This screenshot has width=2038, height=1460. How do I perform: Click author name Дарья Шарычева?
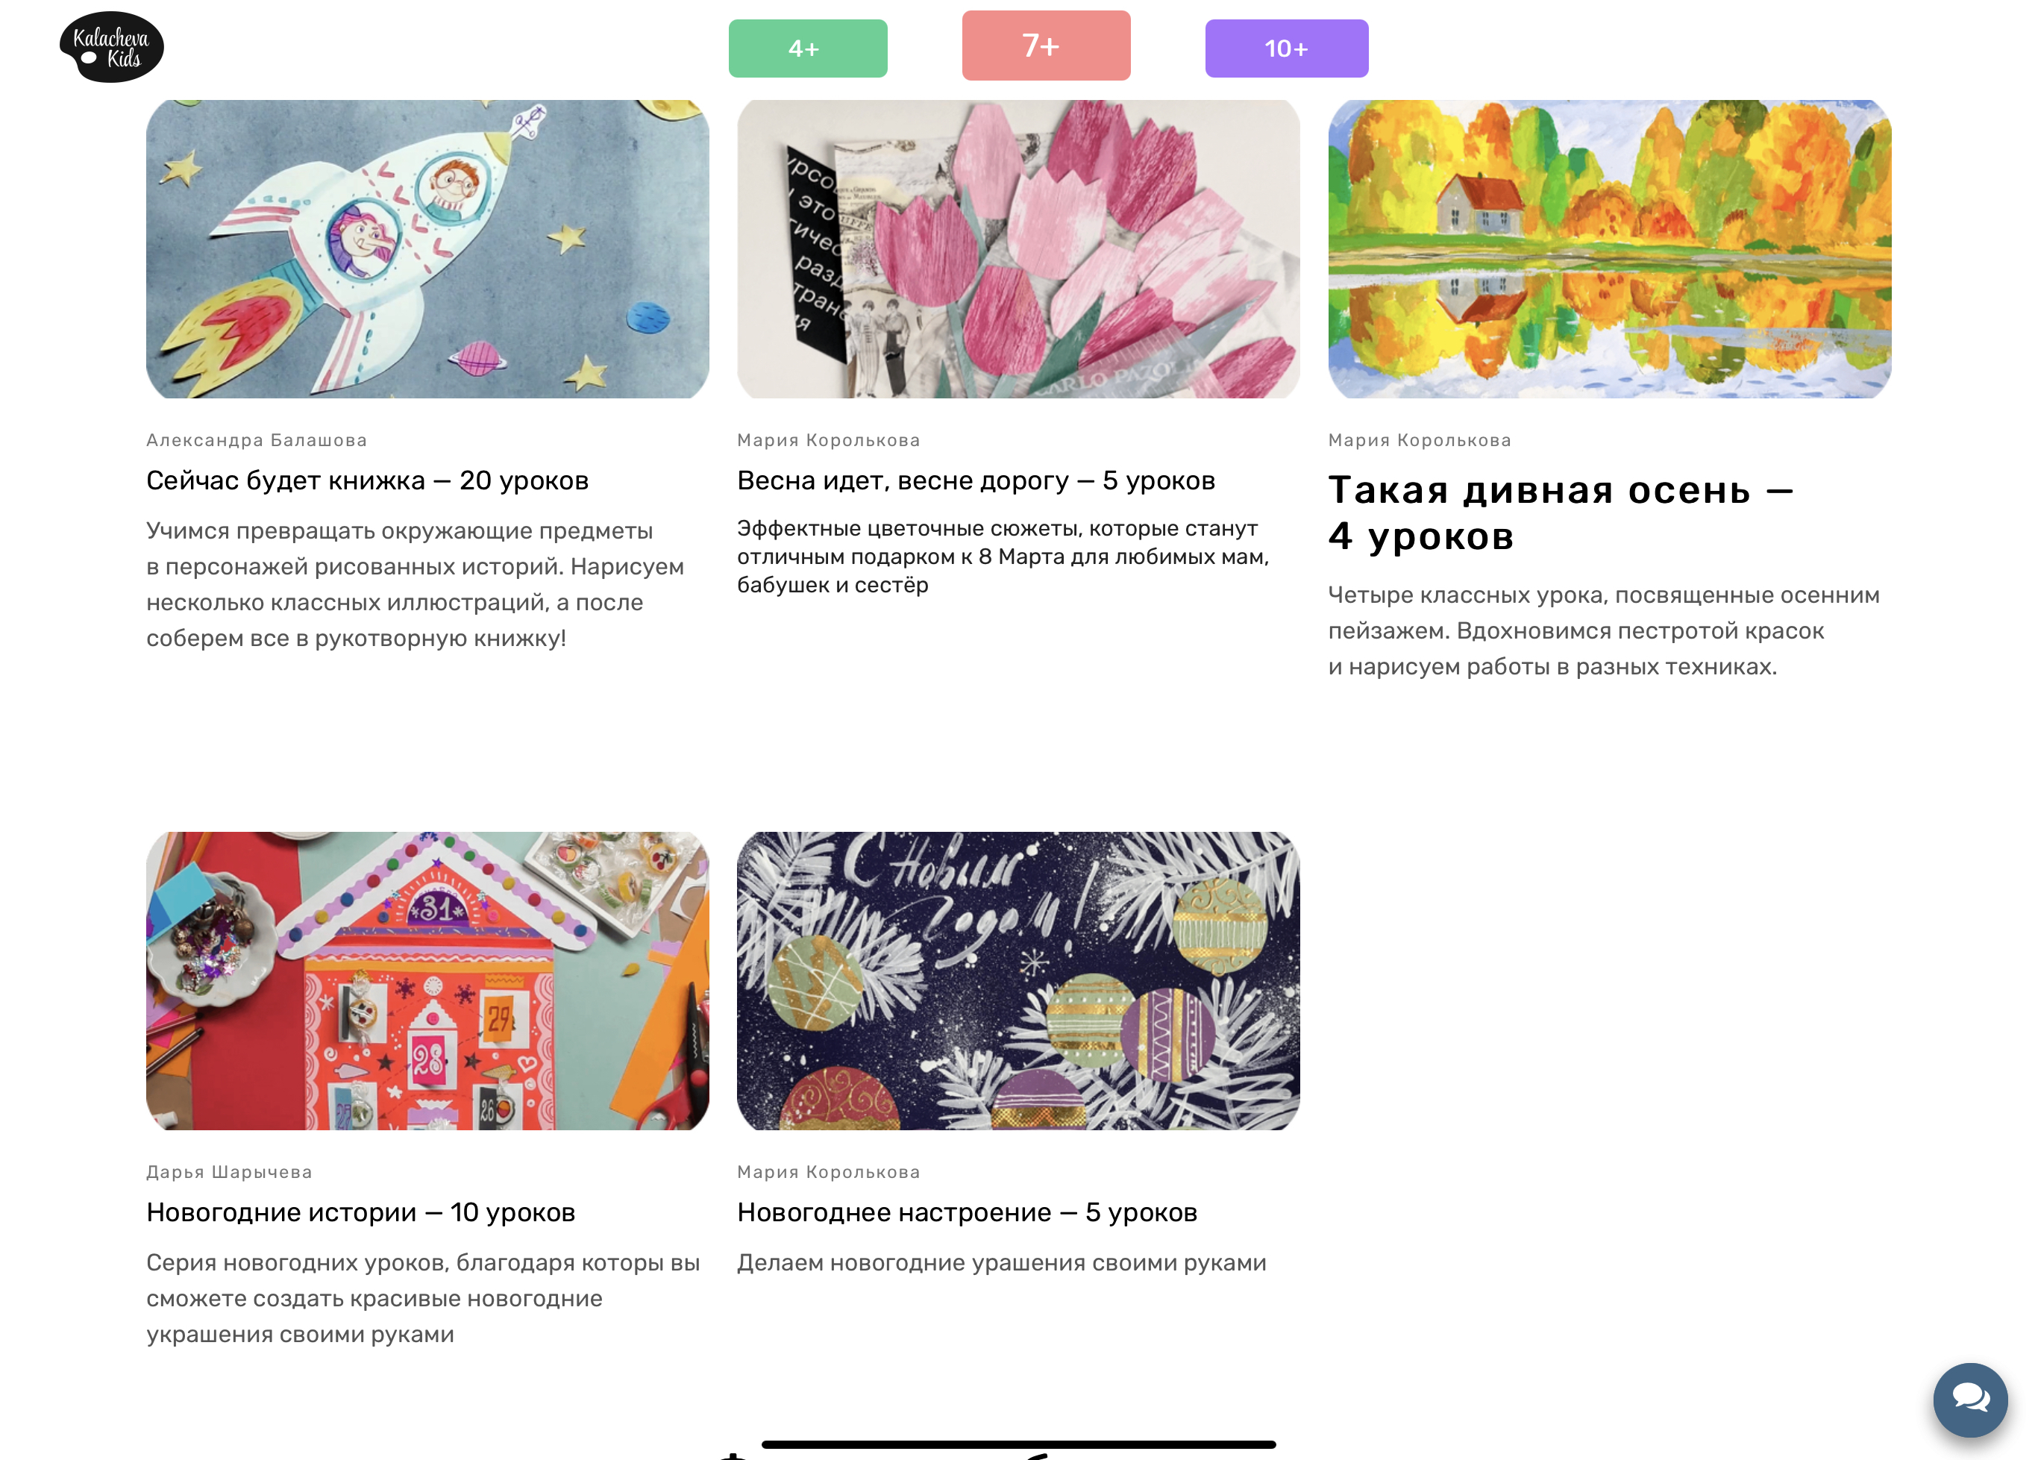[x=229, y=1171]
